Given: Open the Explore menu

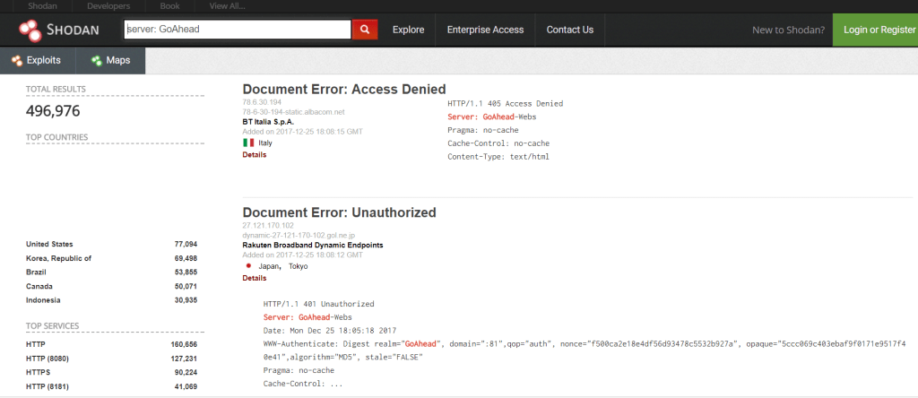Looking at the screenshot, I should click(408, 30).
